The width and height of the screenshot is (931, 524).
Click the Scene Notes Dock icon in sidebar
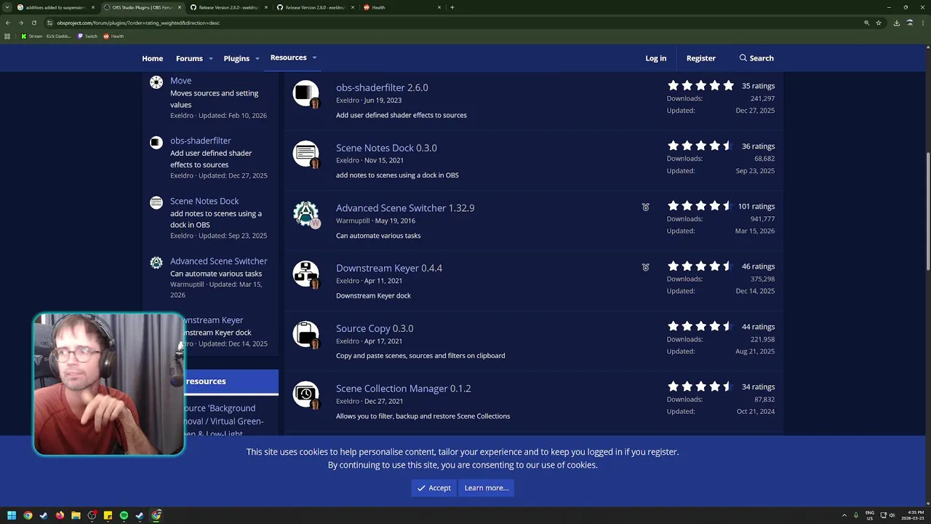click(x=156, y=203)
